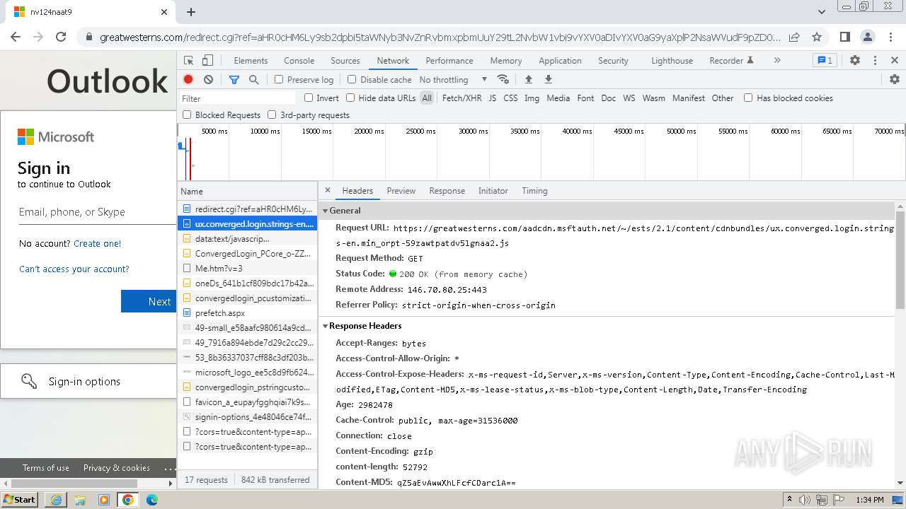Image resolution: width=906 pixels, height=509 pixels.
Task: Open DevTools main settings gear
Action: [855, 61]
